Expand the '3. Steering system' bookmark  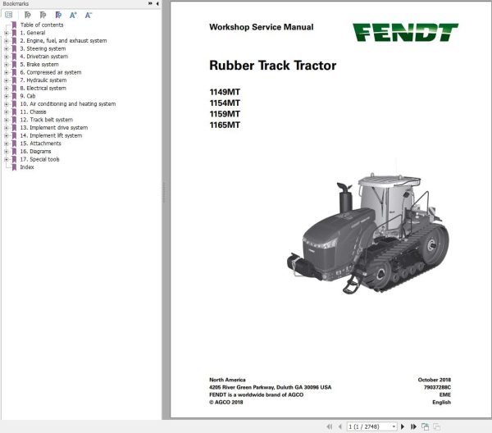(x=7, y=48)
